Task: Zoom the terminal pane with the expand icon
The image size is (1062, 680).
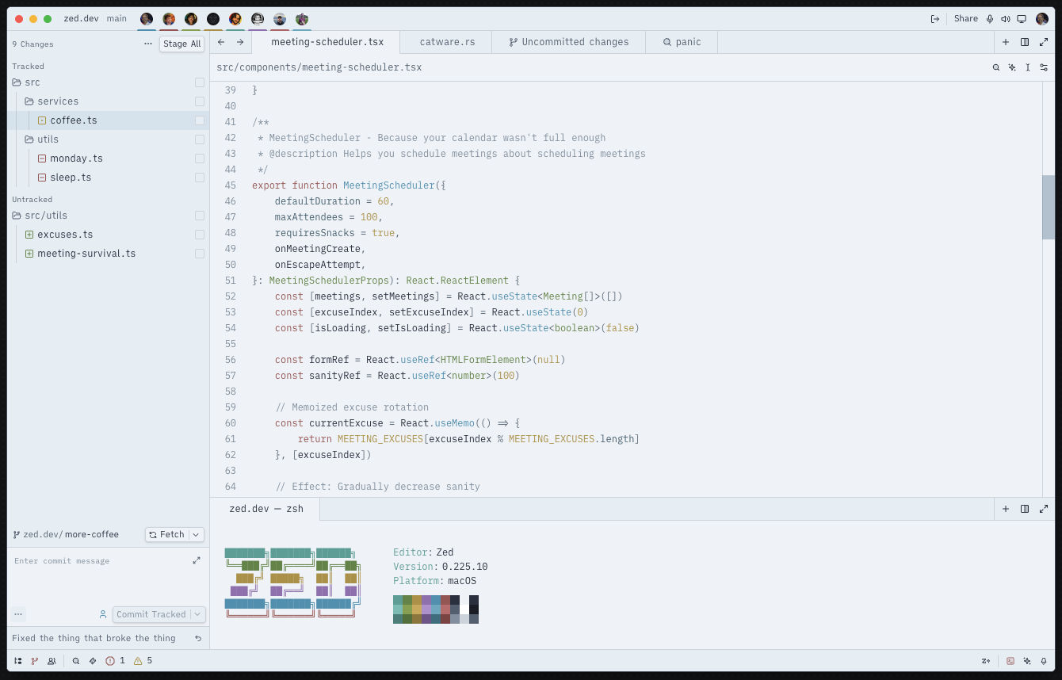Action: point(1044,509)
